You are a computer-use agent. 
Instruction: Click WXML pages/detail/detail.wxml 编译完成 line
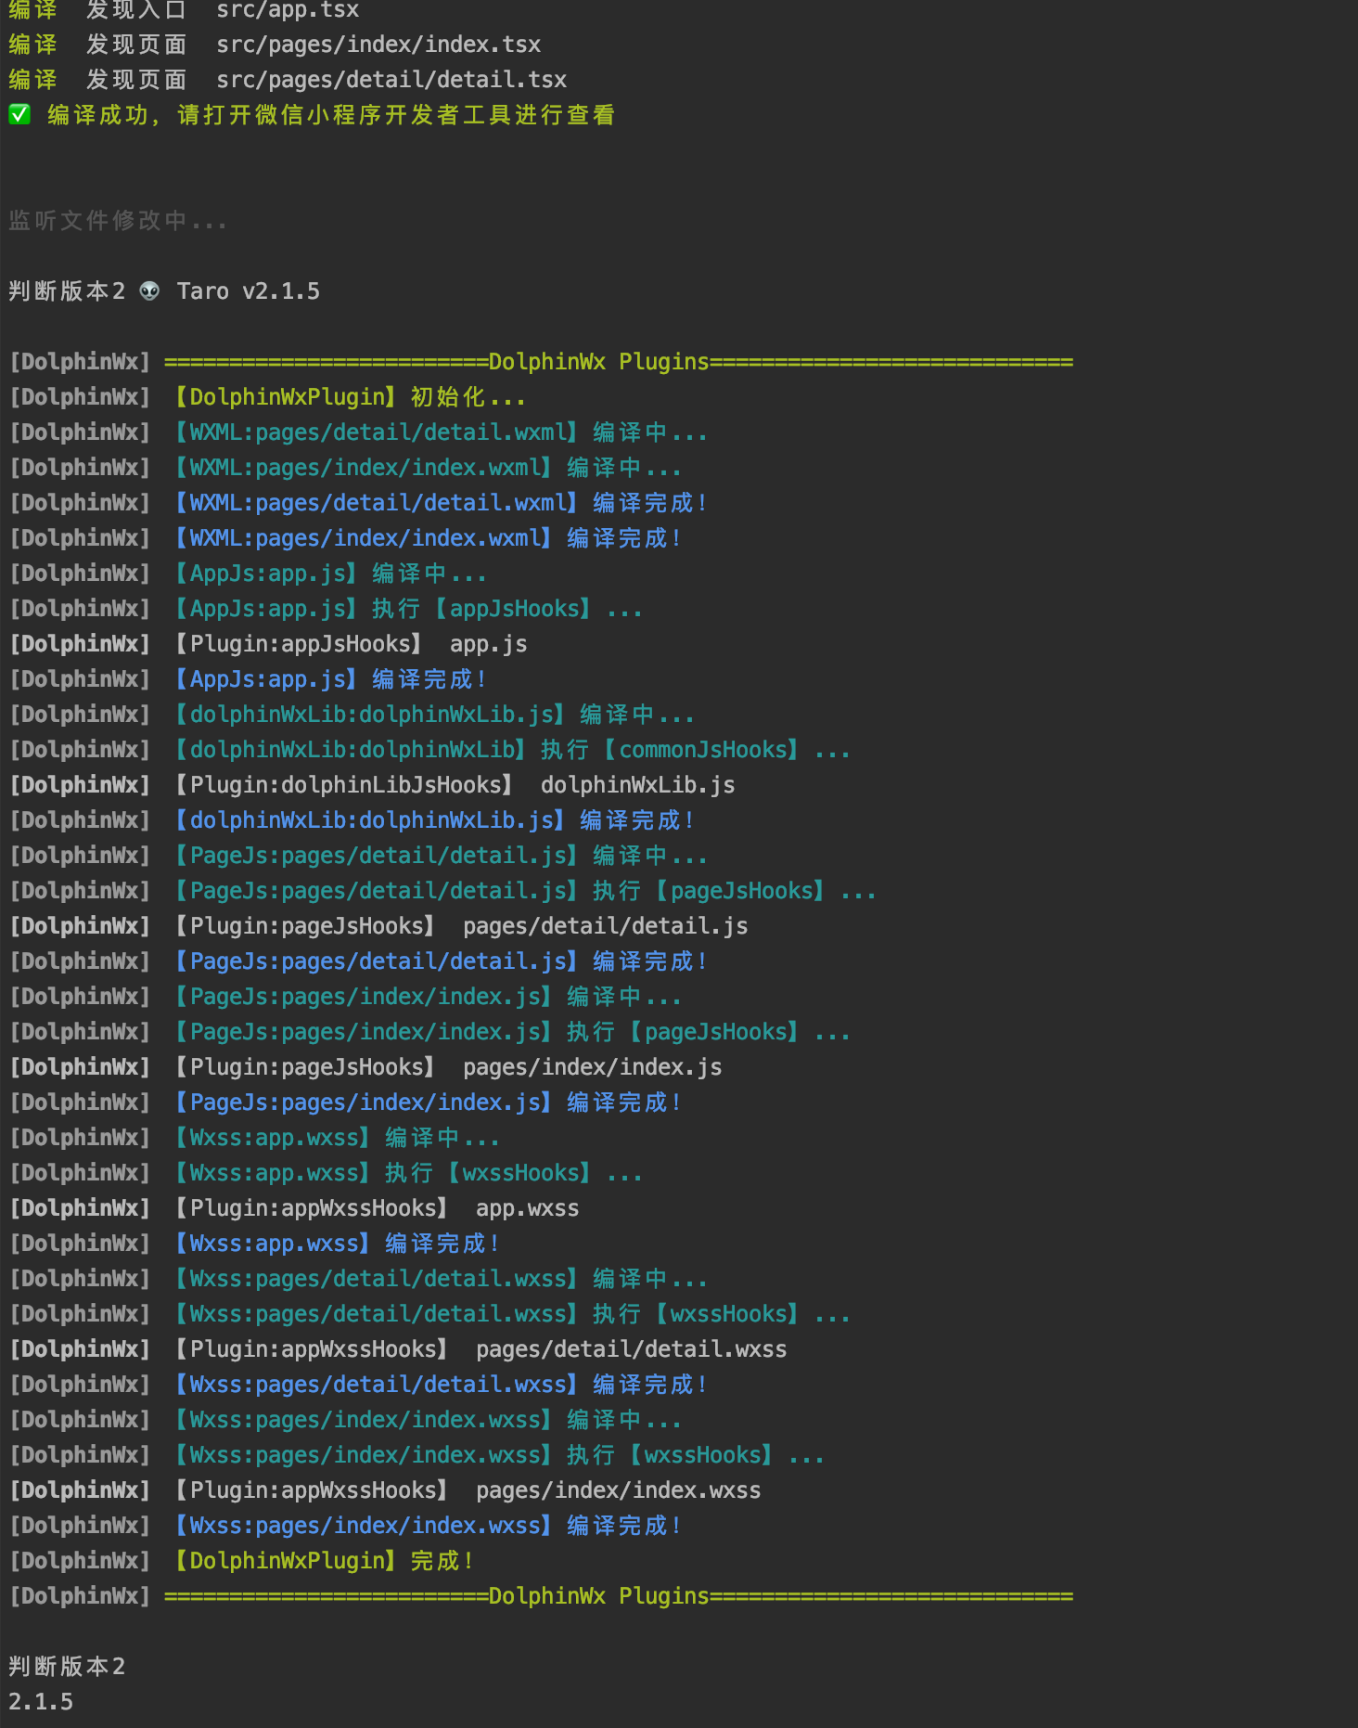point(359,503)
